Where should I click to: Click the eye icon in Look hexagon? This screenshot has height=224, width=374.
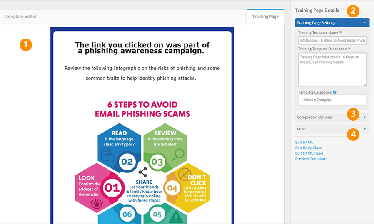97,204
